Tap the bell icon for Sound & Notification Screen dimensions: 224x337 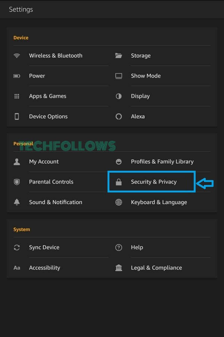[17, 202]
